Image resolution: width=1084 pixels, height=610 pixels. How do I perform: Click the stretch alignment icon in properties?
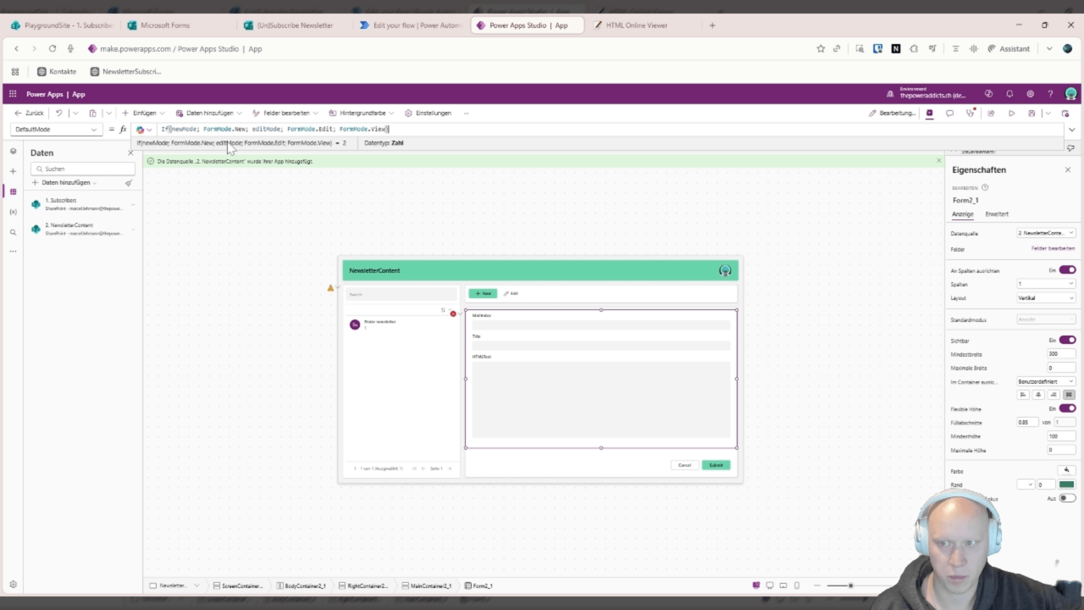tap(1069, 395)
